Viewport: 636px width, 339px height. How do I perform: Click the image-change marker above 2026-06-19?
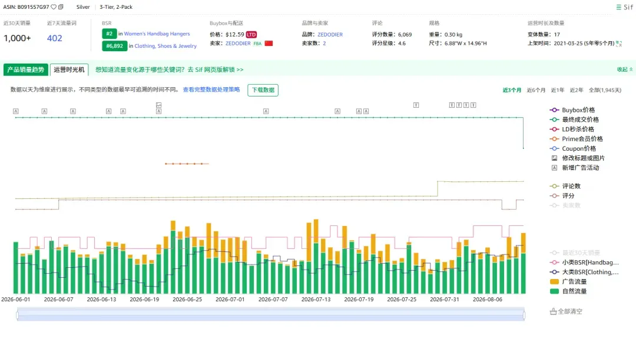click(158, 105)
